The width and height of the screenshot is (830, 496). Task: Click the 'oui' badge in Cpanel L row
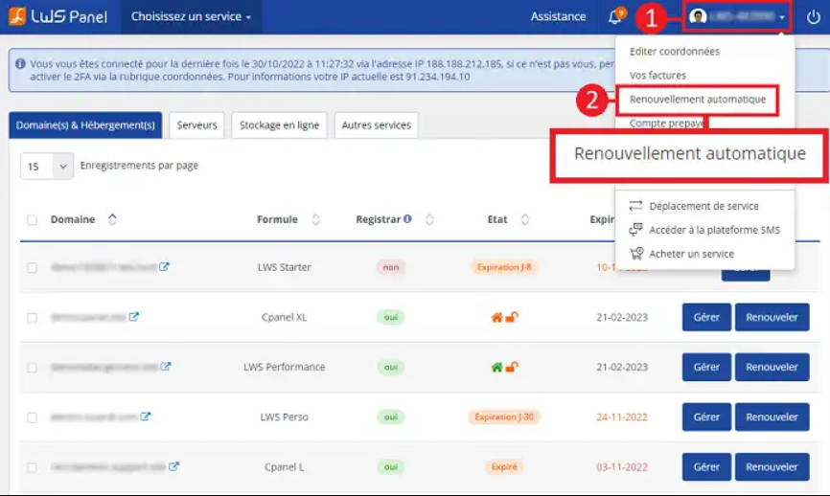pyautogui.click(x=391, y=467)
